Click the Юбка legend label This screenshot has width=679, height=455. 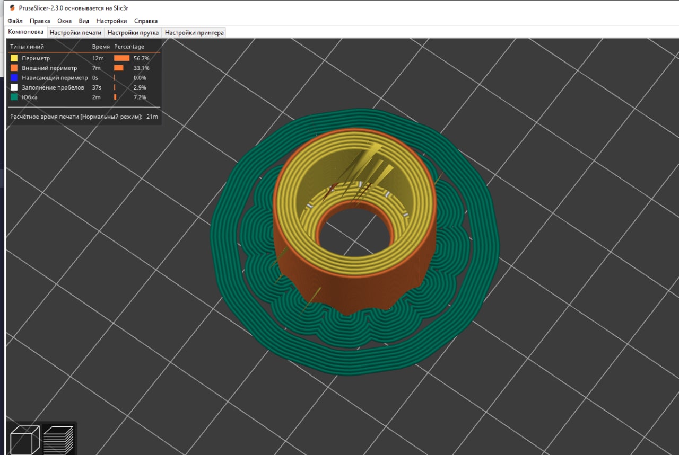coord(30,97)
